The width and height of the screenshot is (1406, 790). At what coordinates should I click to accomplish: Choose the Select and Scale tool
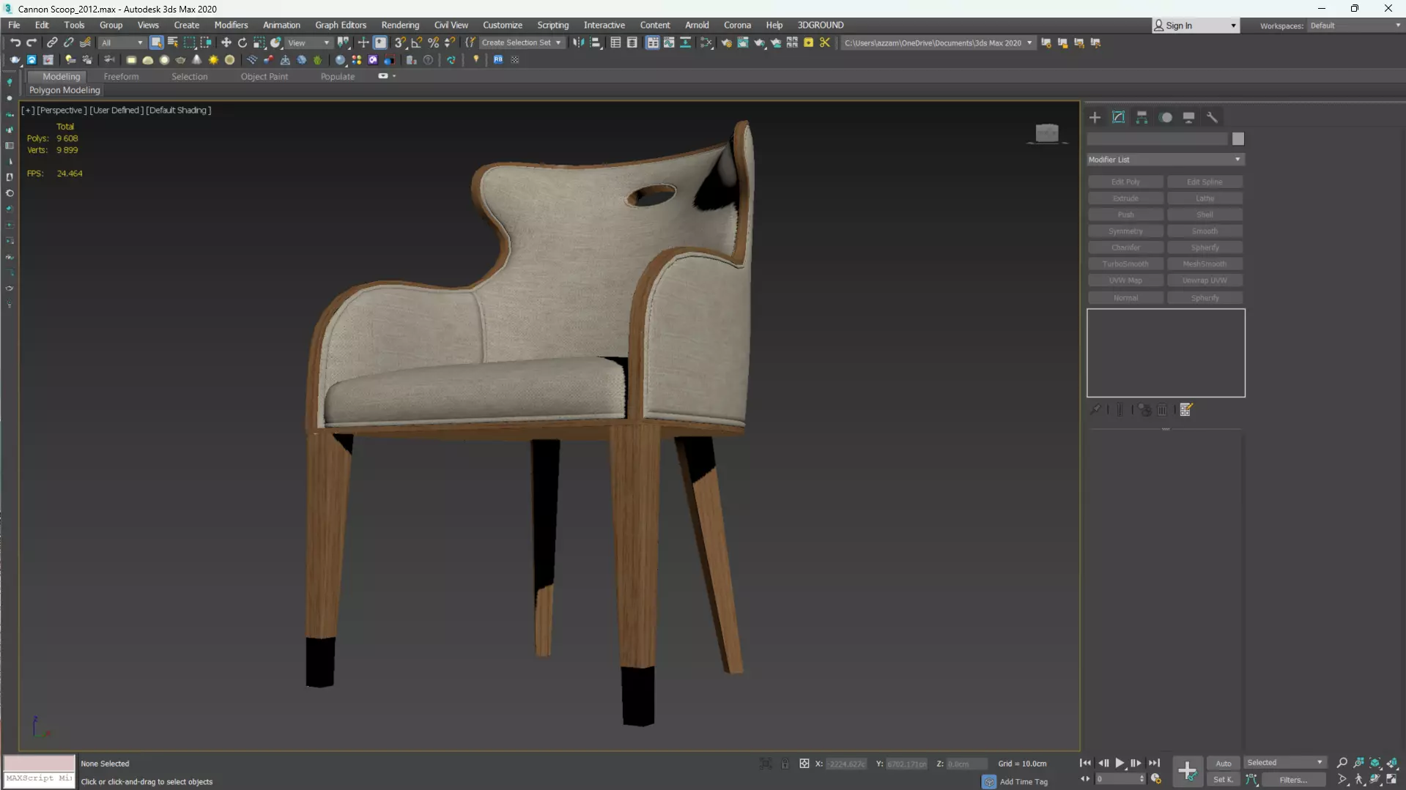(x=259, y=42)
